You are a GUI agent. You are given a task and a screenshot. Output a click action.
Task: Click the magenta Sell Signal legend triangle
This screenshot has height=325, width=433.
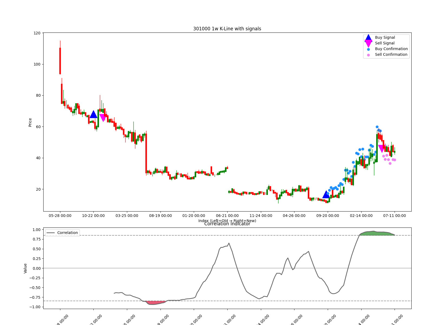pyautogui.click(x=368, y=43)
